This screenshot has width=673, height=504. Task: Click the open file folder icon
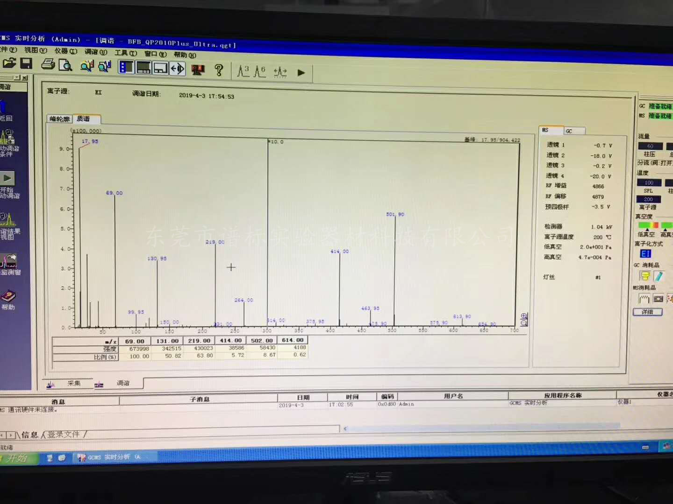coord(9,63)
